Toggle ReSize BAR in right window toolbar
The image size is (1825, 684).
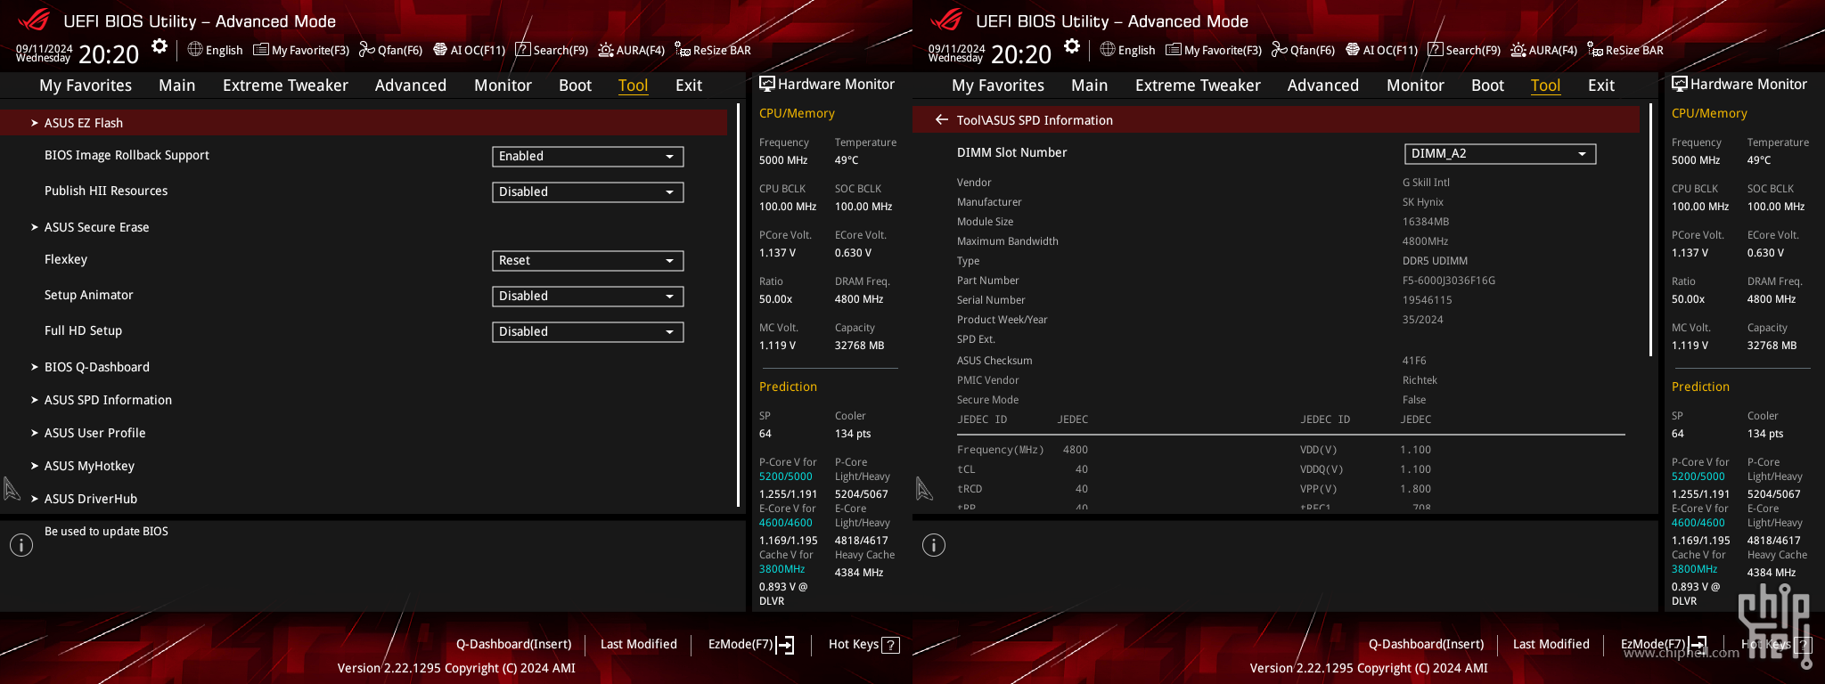[1624, 50]
